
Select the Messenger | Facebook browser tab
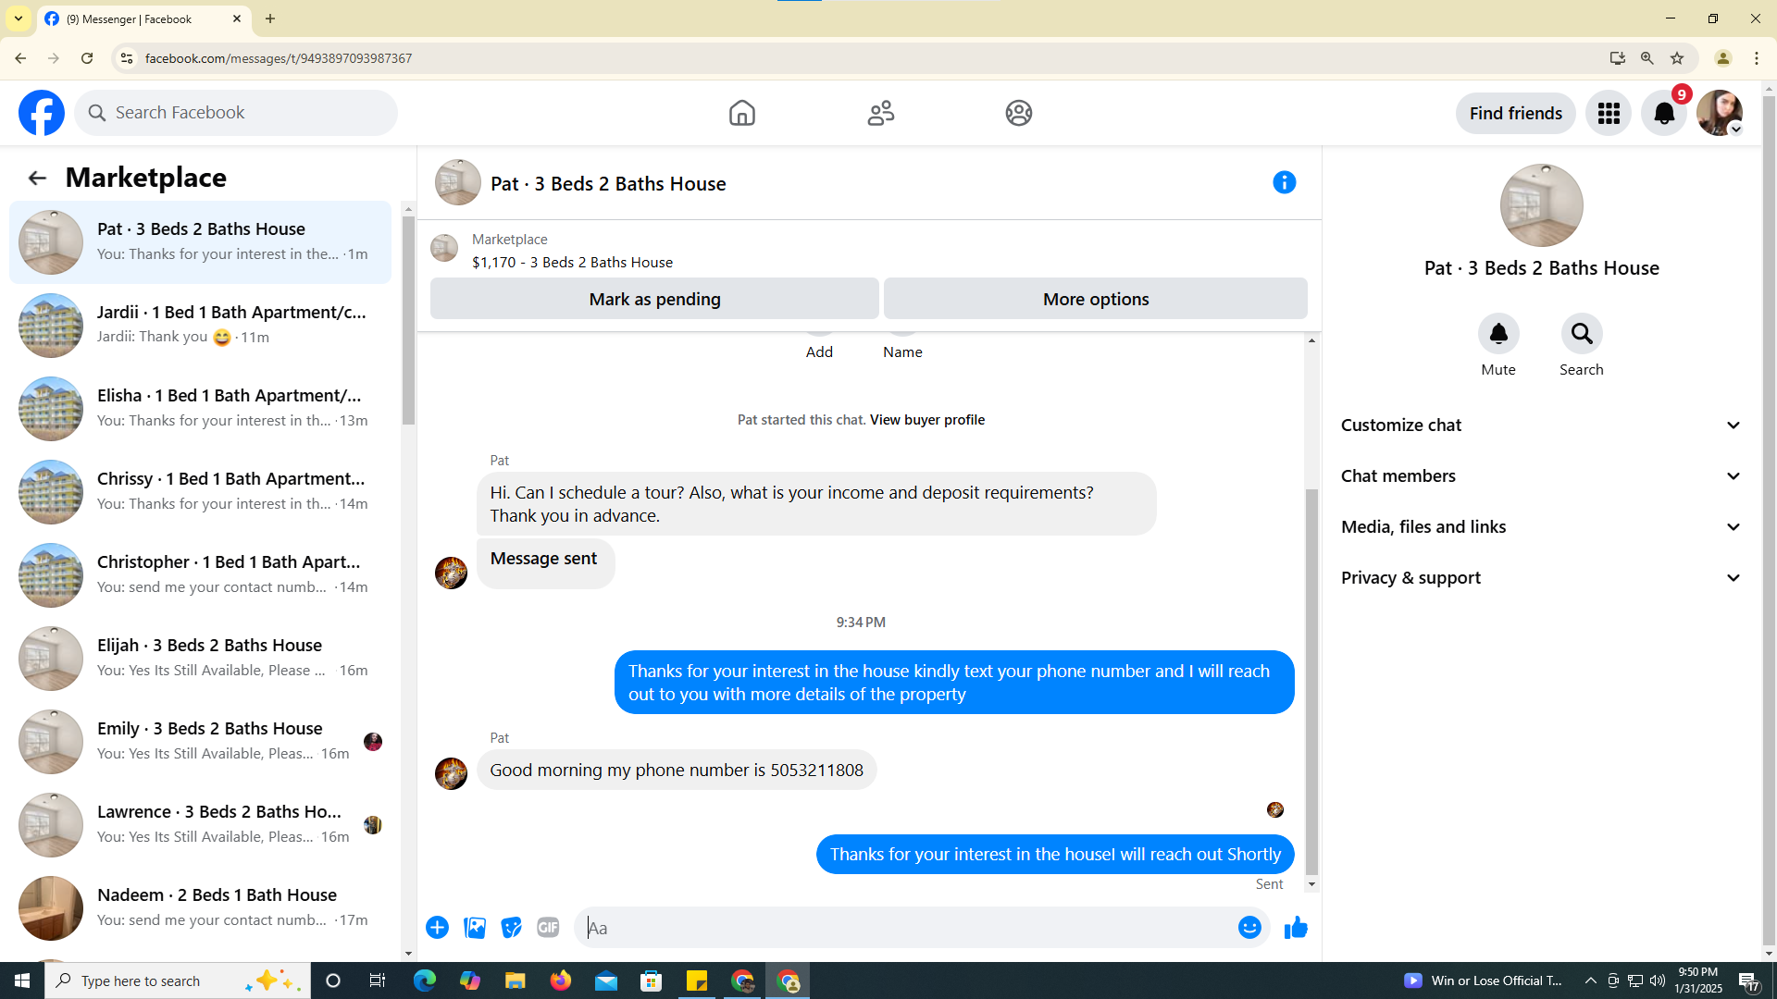click(144, 18)
